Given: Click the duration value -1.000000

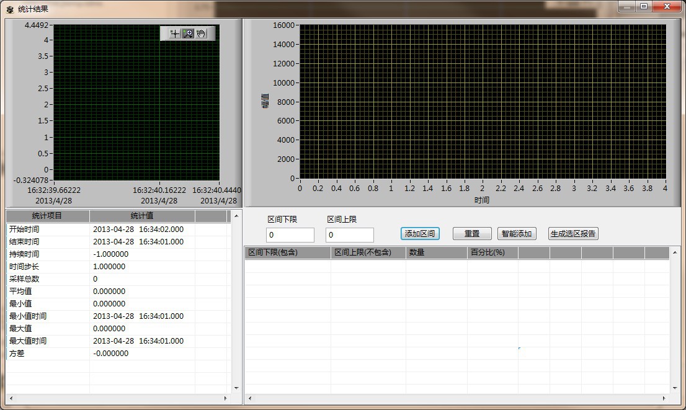Looking at the screenshot, I should click(110, 254).
